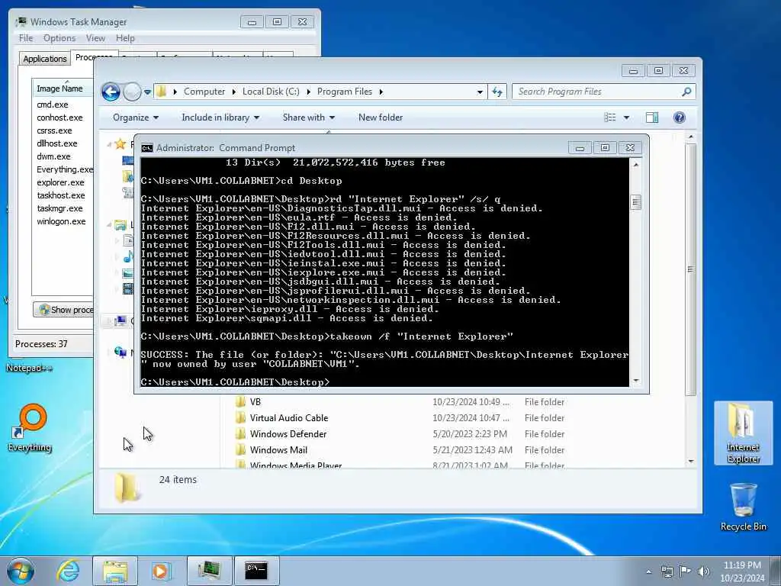Click Internet Explorer taskbar icon
The width and height of the screenshot is (781, 586).
68,571
